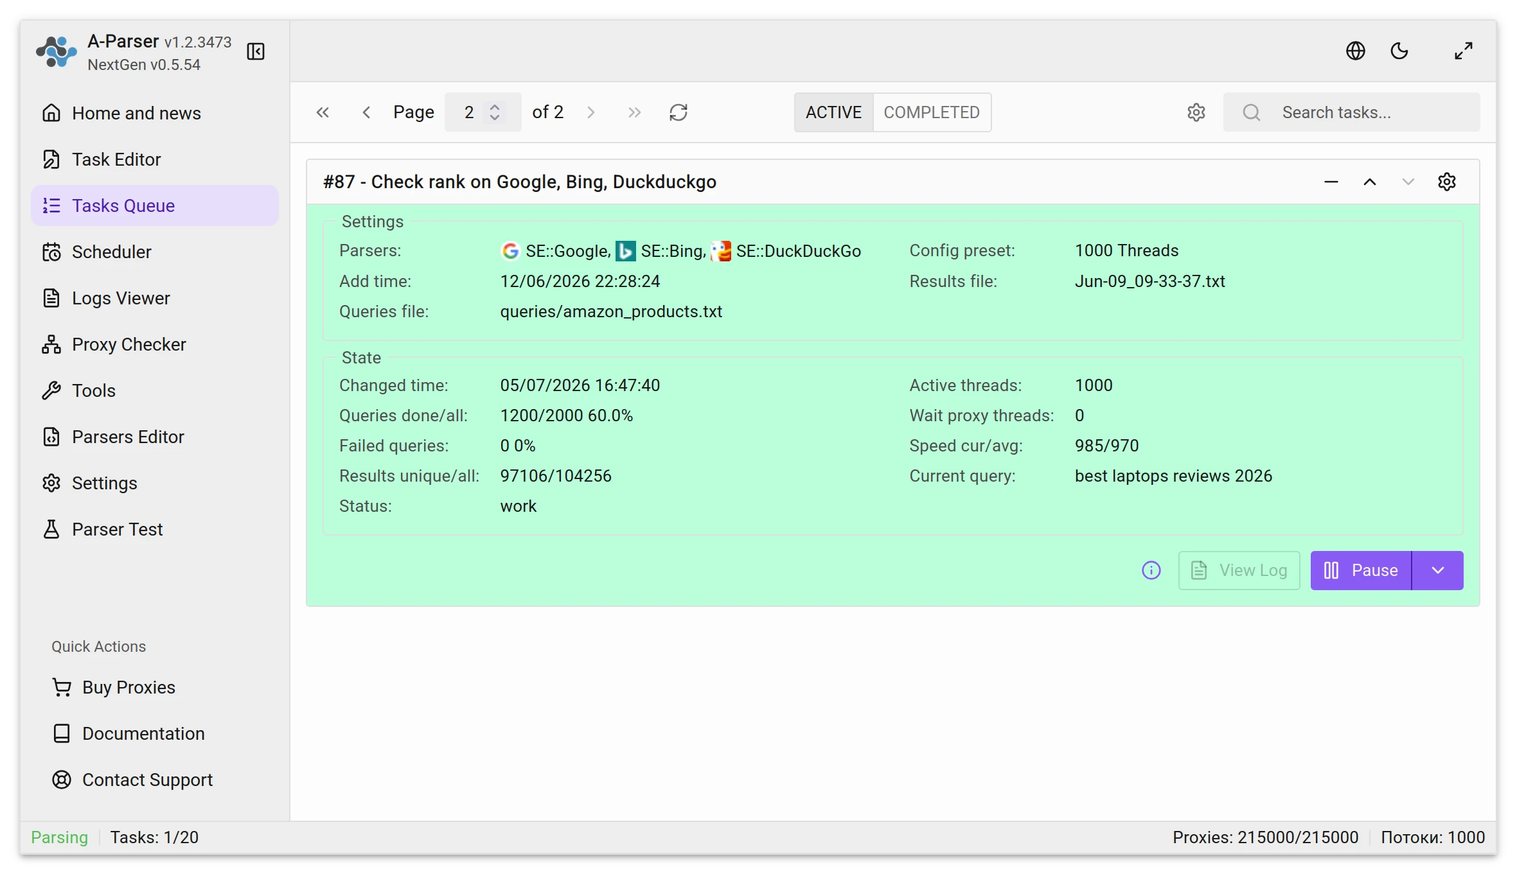Open Settings in sidebar

[155, 483]
